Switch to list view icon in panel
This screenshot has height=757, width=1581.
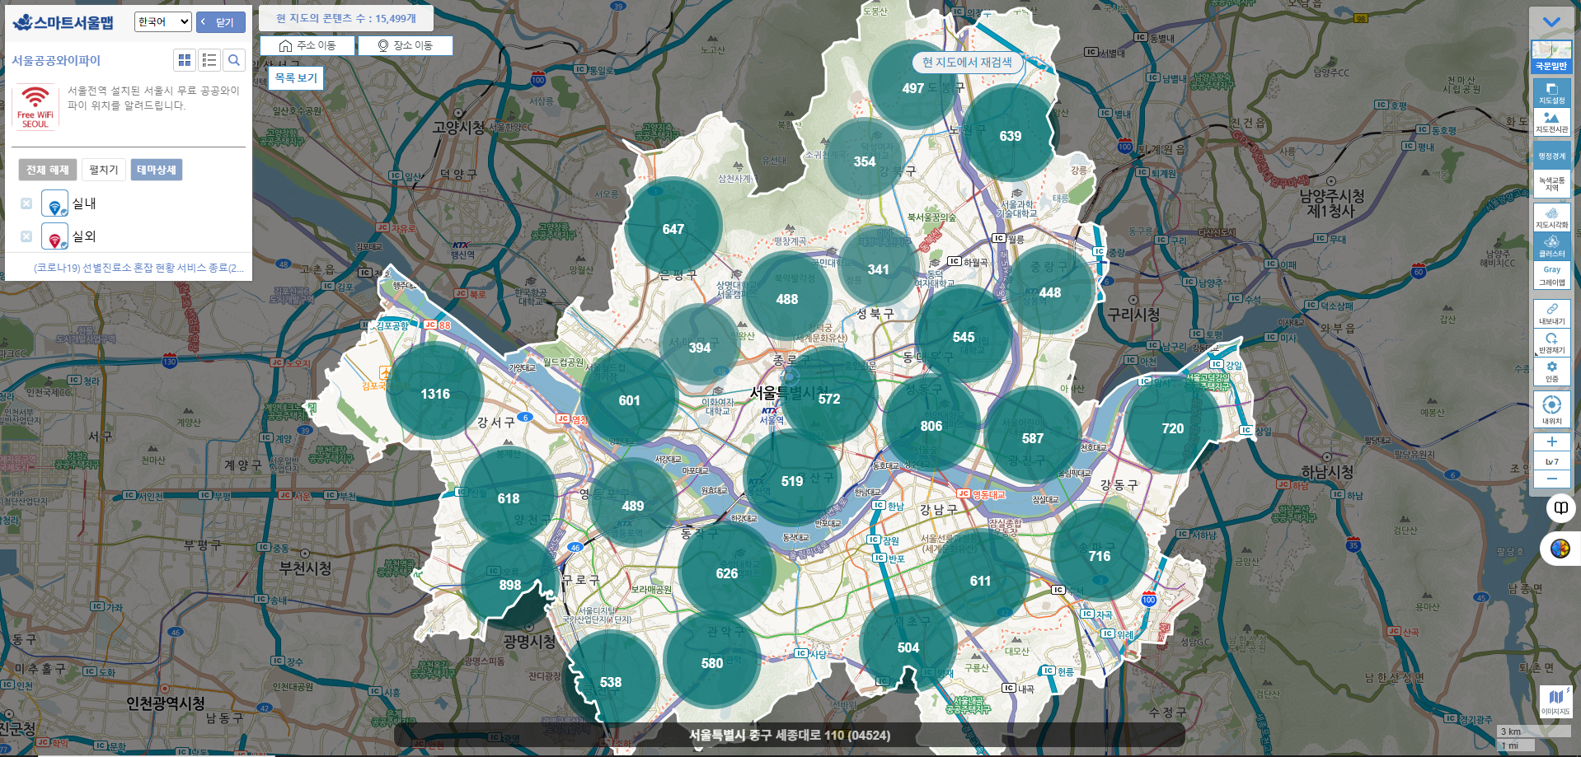click(209, 60)
